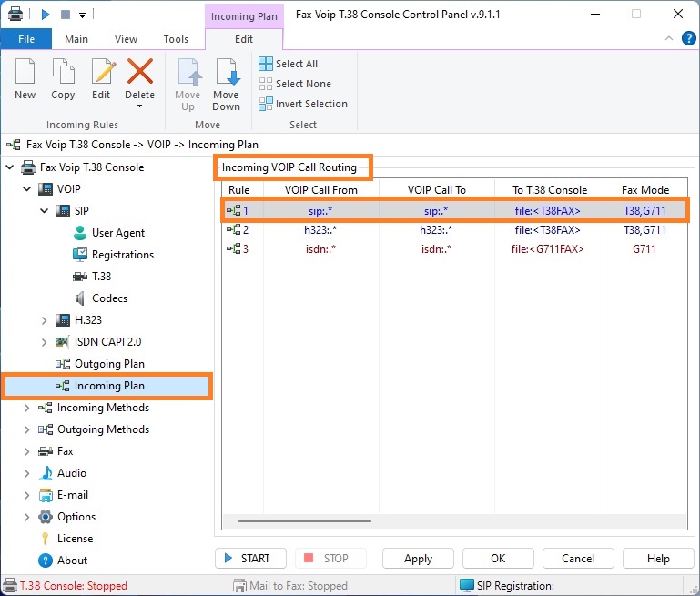Click the New incoming rule icon
The image size is (700, 596).
(x=25, y=71)
